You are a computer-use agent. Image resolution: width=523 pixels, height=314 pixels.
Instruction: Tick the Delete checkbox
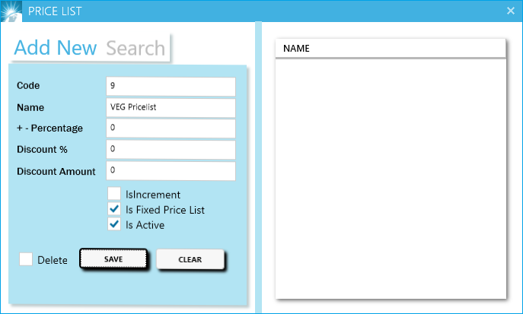pyautogui.click(x=26, y=260)
